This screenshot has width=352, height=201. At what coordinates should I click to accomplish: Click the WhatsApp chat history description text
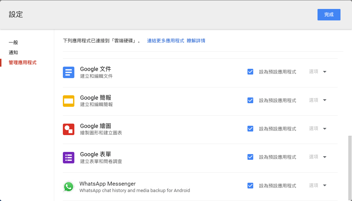[135, 191]
